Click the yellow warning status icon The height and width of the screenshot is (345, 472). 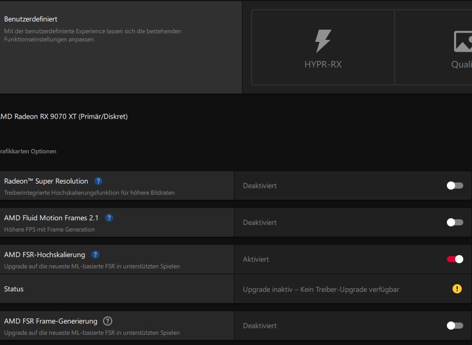pos(457,289)
